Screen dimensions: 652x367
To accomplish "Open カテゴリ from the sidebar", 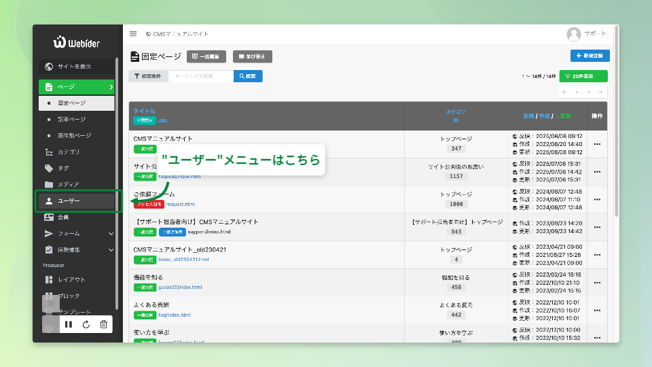I will click(69, 152).
